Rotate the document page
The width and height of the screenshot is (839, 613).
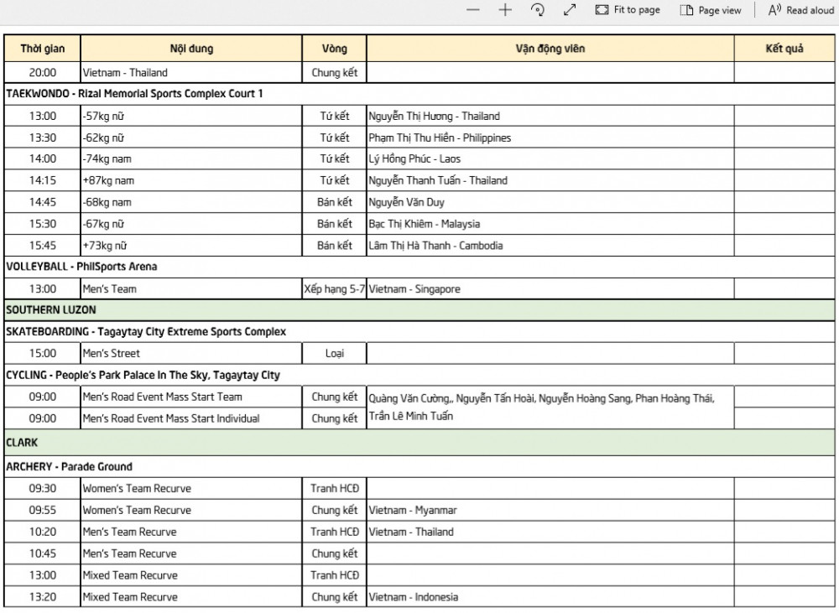(538, 10)
